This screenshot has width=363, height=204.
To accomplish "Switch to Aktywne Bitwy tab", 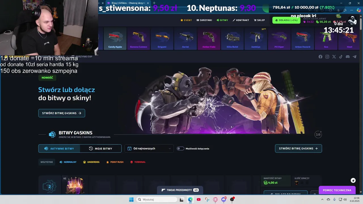I will tap(59, 148).
